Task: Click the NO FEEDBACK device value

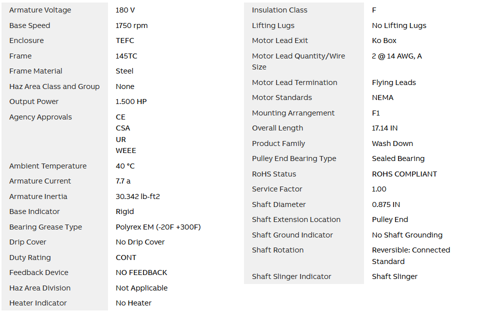Action: pos(141,272)
